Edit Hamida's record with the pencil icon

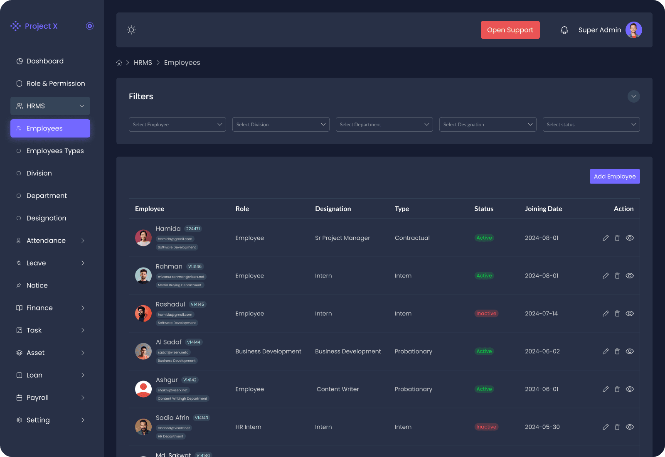pos(606,238)
